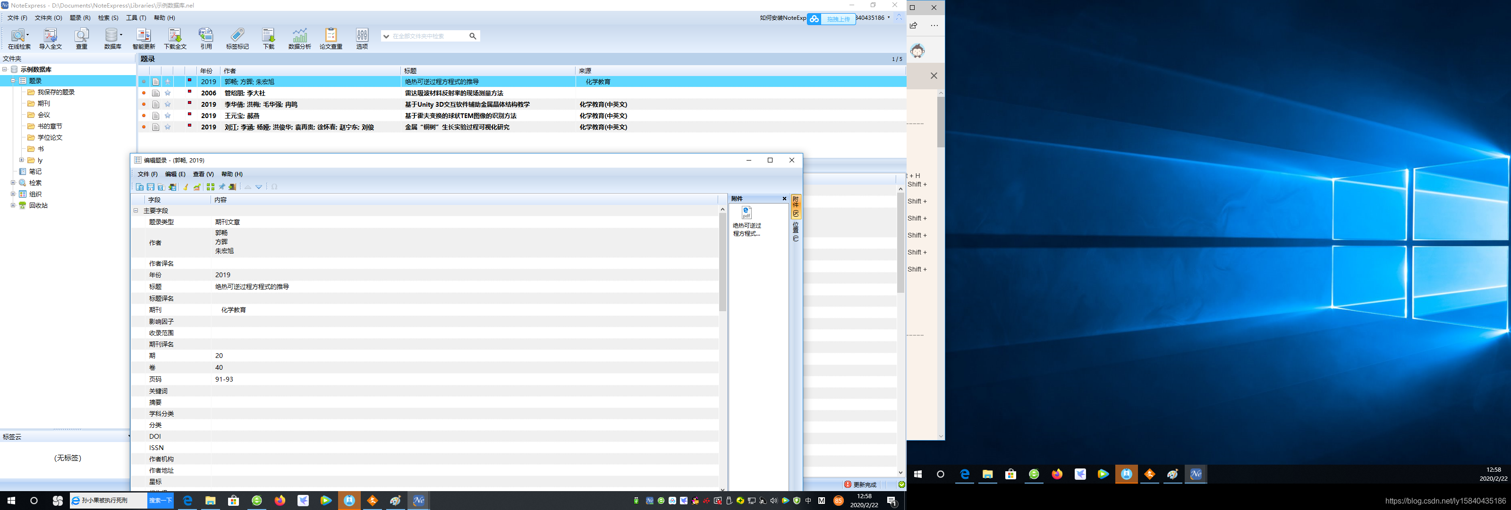Viewport: 1511px width, 510px height.
Task: Click the blue down arrow for next record
Action: click(x=259, y=187)
